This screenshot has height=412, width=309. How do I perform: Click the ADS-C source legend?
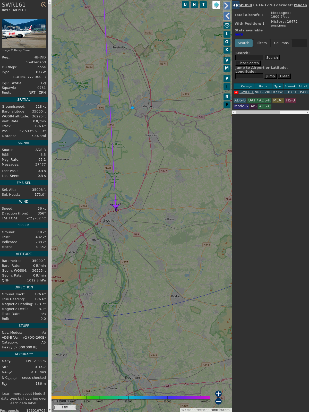click(x=265, y=106)
